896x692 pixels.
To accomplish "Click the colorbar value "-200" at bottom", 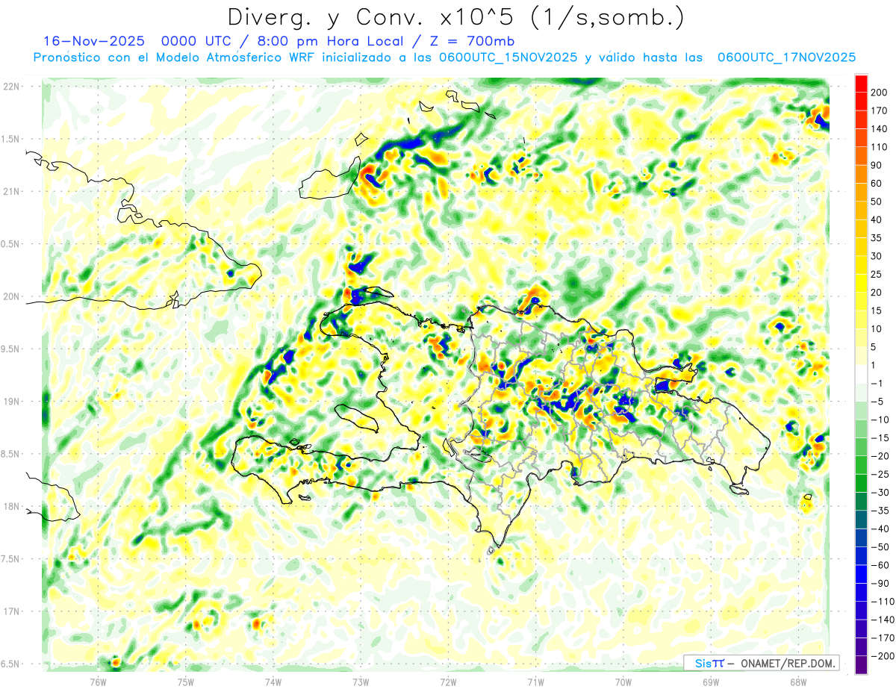I will (881, 656).
